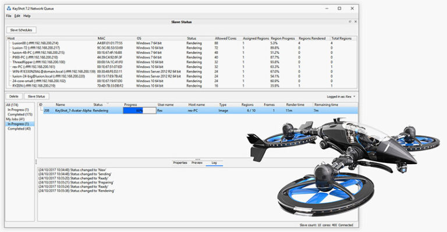Click the Connected indicator in status bar
Screen dimensions: 447x232
[346, 225]
